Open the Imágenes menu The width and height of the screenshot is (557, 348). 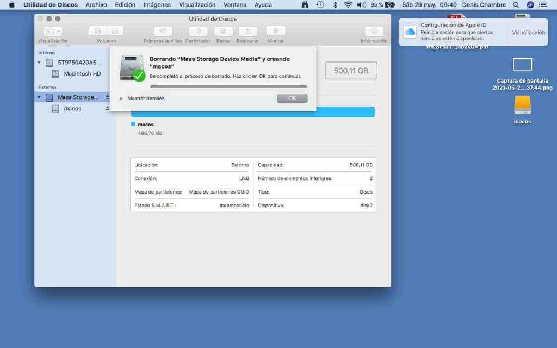tap(157, 5)
